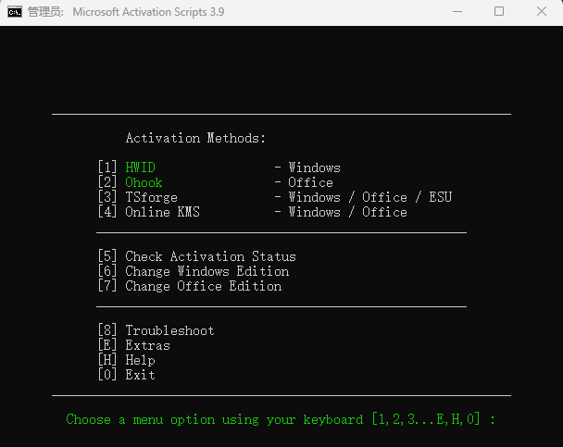The width and height of the screenshot is (563, 447).
Task: Click the green 'Ohook' option text
Action: coord(144,182)
